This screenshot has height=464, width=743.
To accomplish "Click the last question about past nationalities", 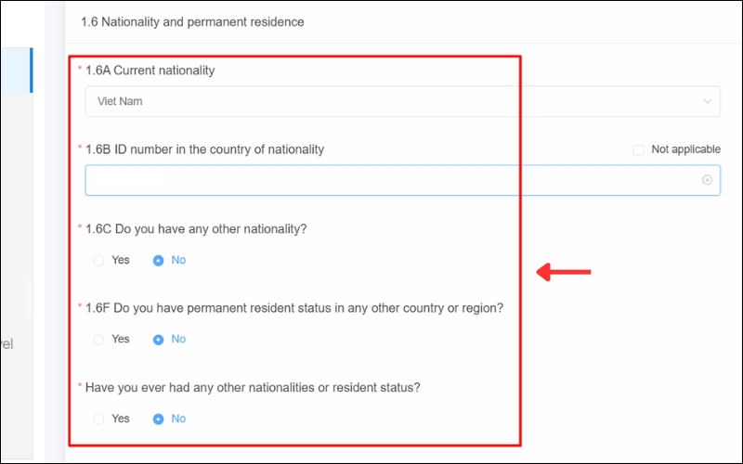I will coord(253,388).
